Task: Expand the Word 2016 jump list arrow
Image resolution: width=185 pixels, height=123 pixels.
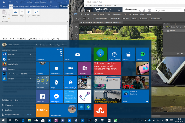Action: click(x=30, y=54)
